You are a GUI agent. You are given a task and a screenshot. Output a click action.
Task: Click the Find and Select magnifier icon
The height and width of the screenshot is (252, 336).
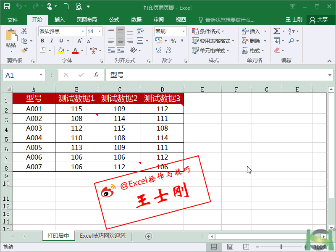pos(291,41)
